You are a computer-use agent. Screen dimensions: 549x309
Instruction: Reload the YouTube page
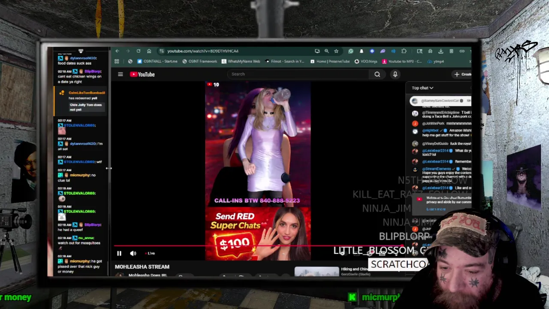click(138, 51)
